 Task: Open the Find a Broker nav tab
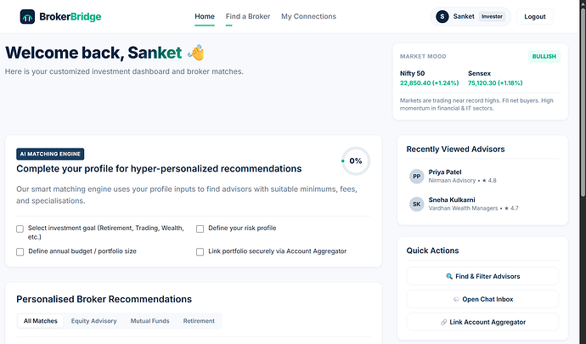248,16
